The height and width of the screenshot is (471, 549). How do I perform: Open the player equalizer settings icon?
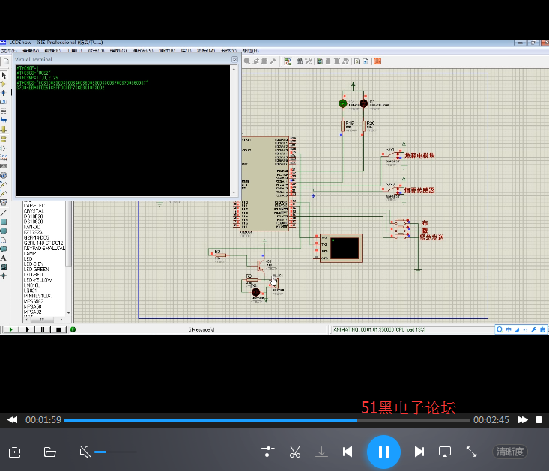point(268,452)
